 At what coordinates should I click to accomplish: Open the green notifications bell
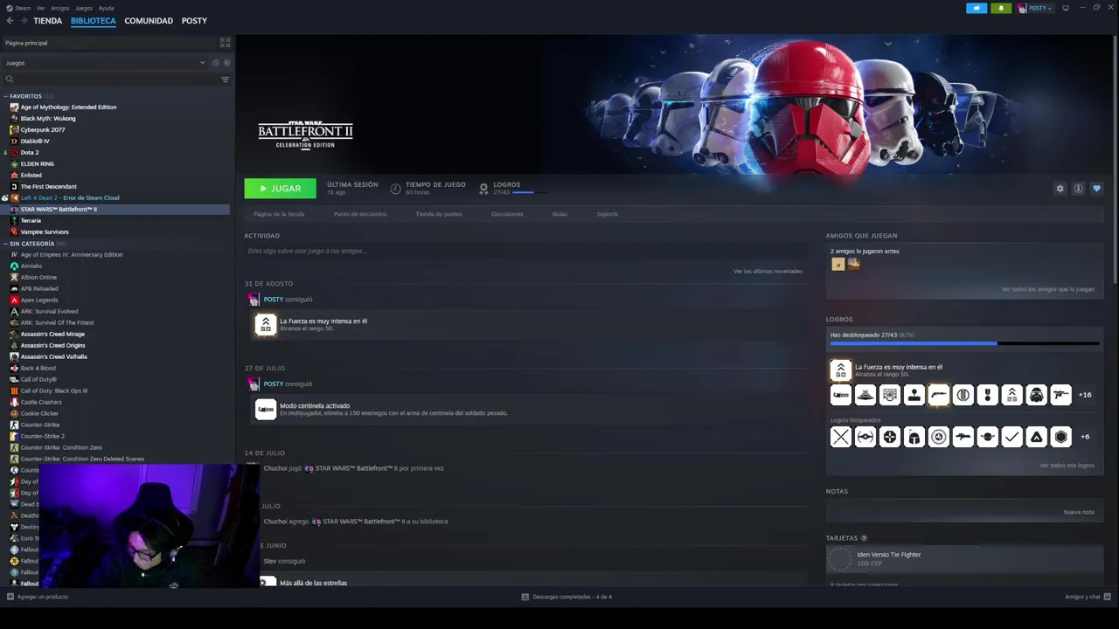coord(1002,8)
